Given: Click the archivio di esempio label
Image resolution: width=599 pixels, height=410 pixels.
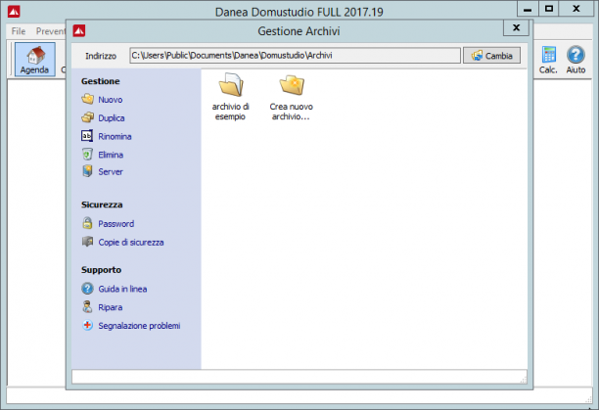Looking at the screenshot, I should click(x=230, y=112).
